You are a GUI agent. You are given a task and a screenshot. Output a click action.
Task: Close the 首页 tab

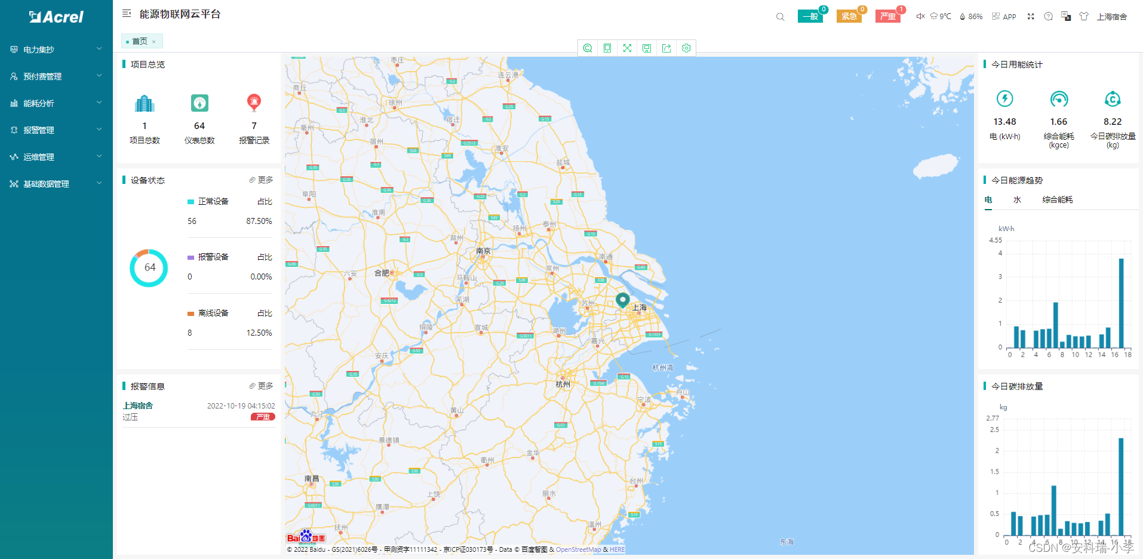(x=153, y=42)
